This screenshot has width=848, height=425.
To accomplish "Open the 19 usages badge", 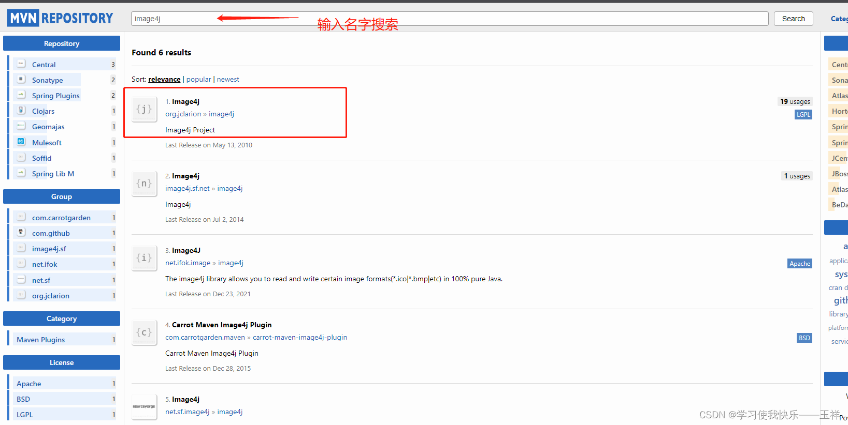I will [x=795, y=101].
